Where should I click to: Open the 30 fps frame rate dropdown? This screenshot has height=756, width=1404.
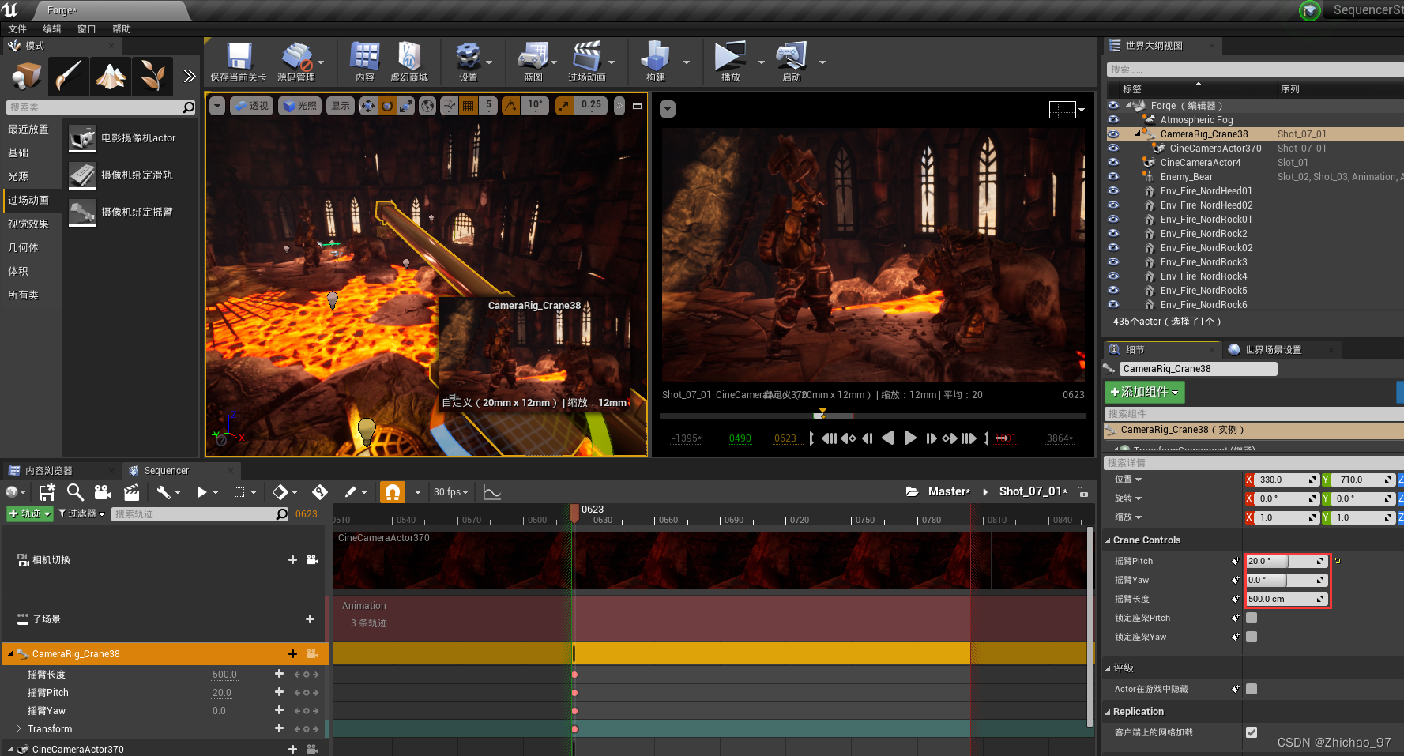pyautogui.click(x=451, y=492)
